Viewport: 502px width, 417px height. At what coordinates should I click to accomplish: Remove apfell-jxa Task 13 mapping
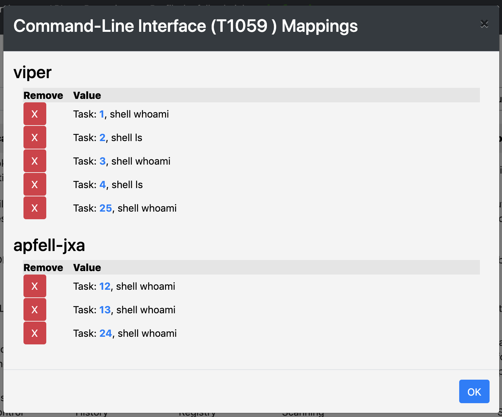tap(35, 310)
